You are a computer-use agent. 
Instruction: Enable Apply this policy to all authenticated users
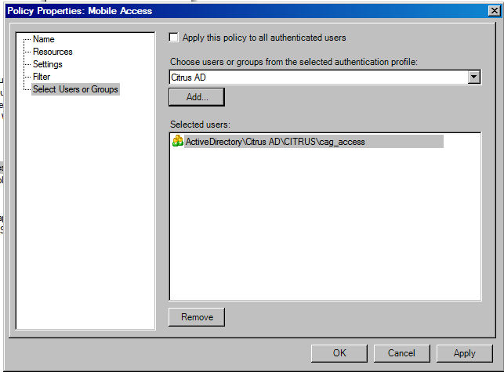(x=173, y=38)
